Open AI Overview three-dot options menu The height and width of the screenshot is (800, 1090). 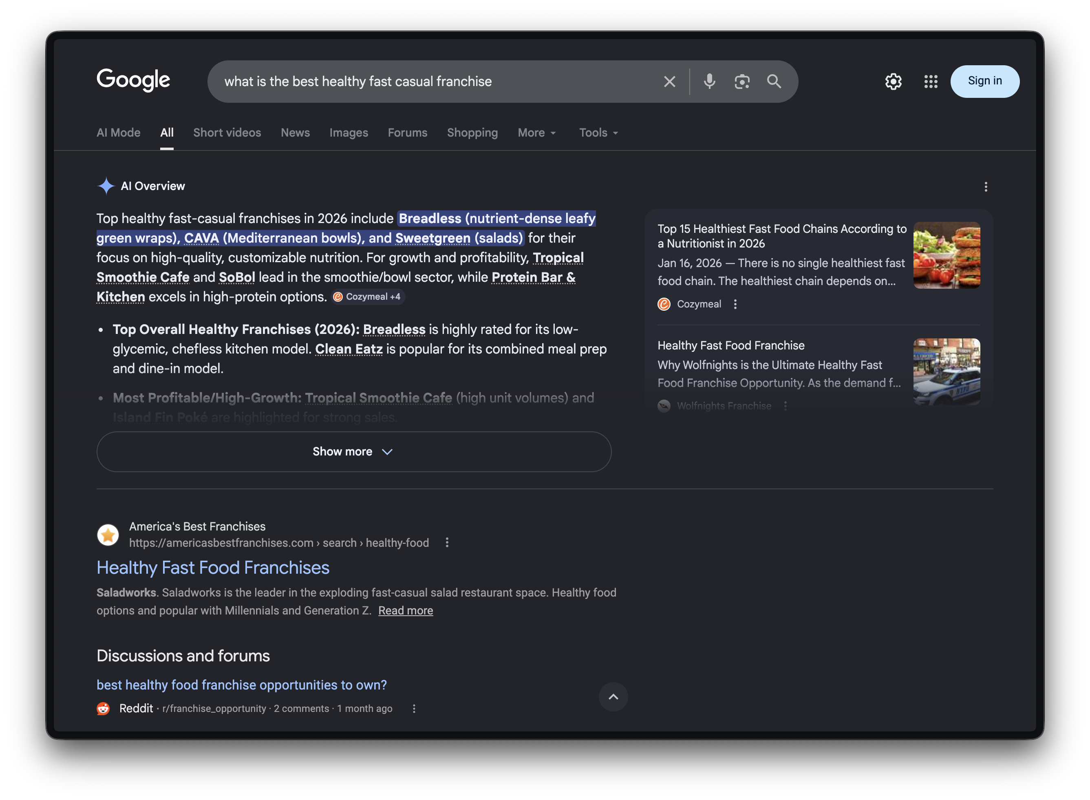click(986, 186)
